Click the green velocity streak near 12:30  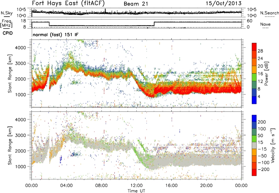click(142, 146)
